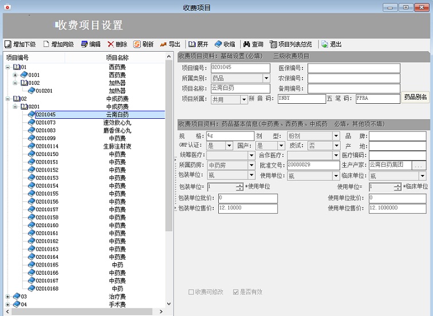Click the 农保编号 input field
This screenshot has width=433, height=316.
(x=354, y=79)
